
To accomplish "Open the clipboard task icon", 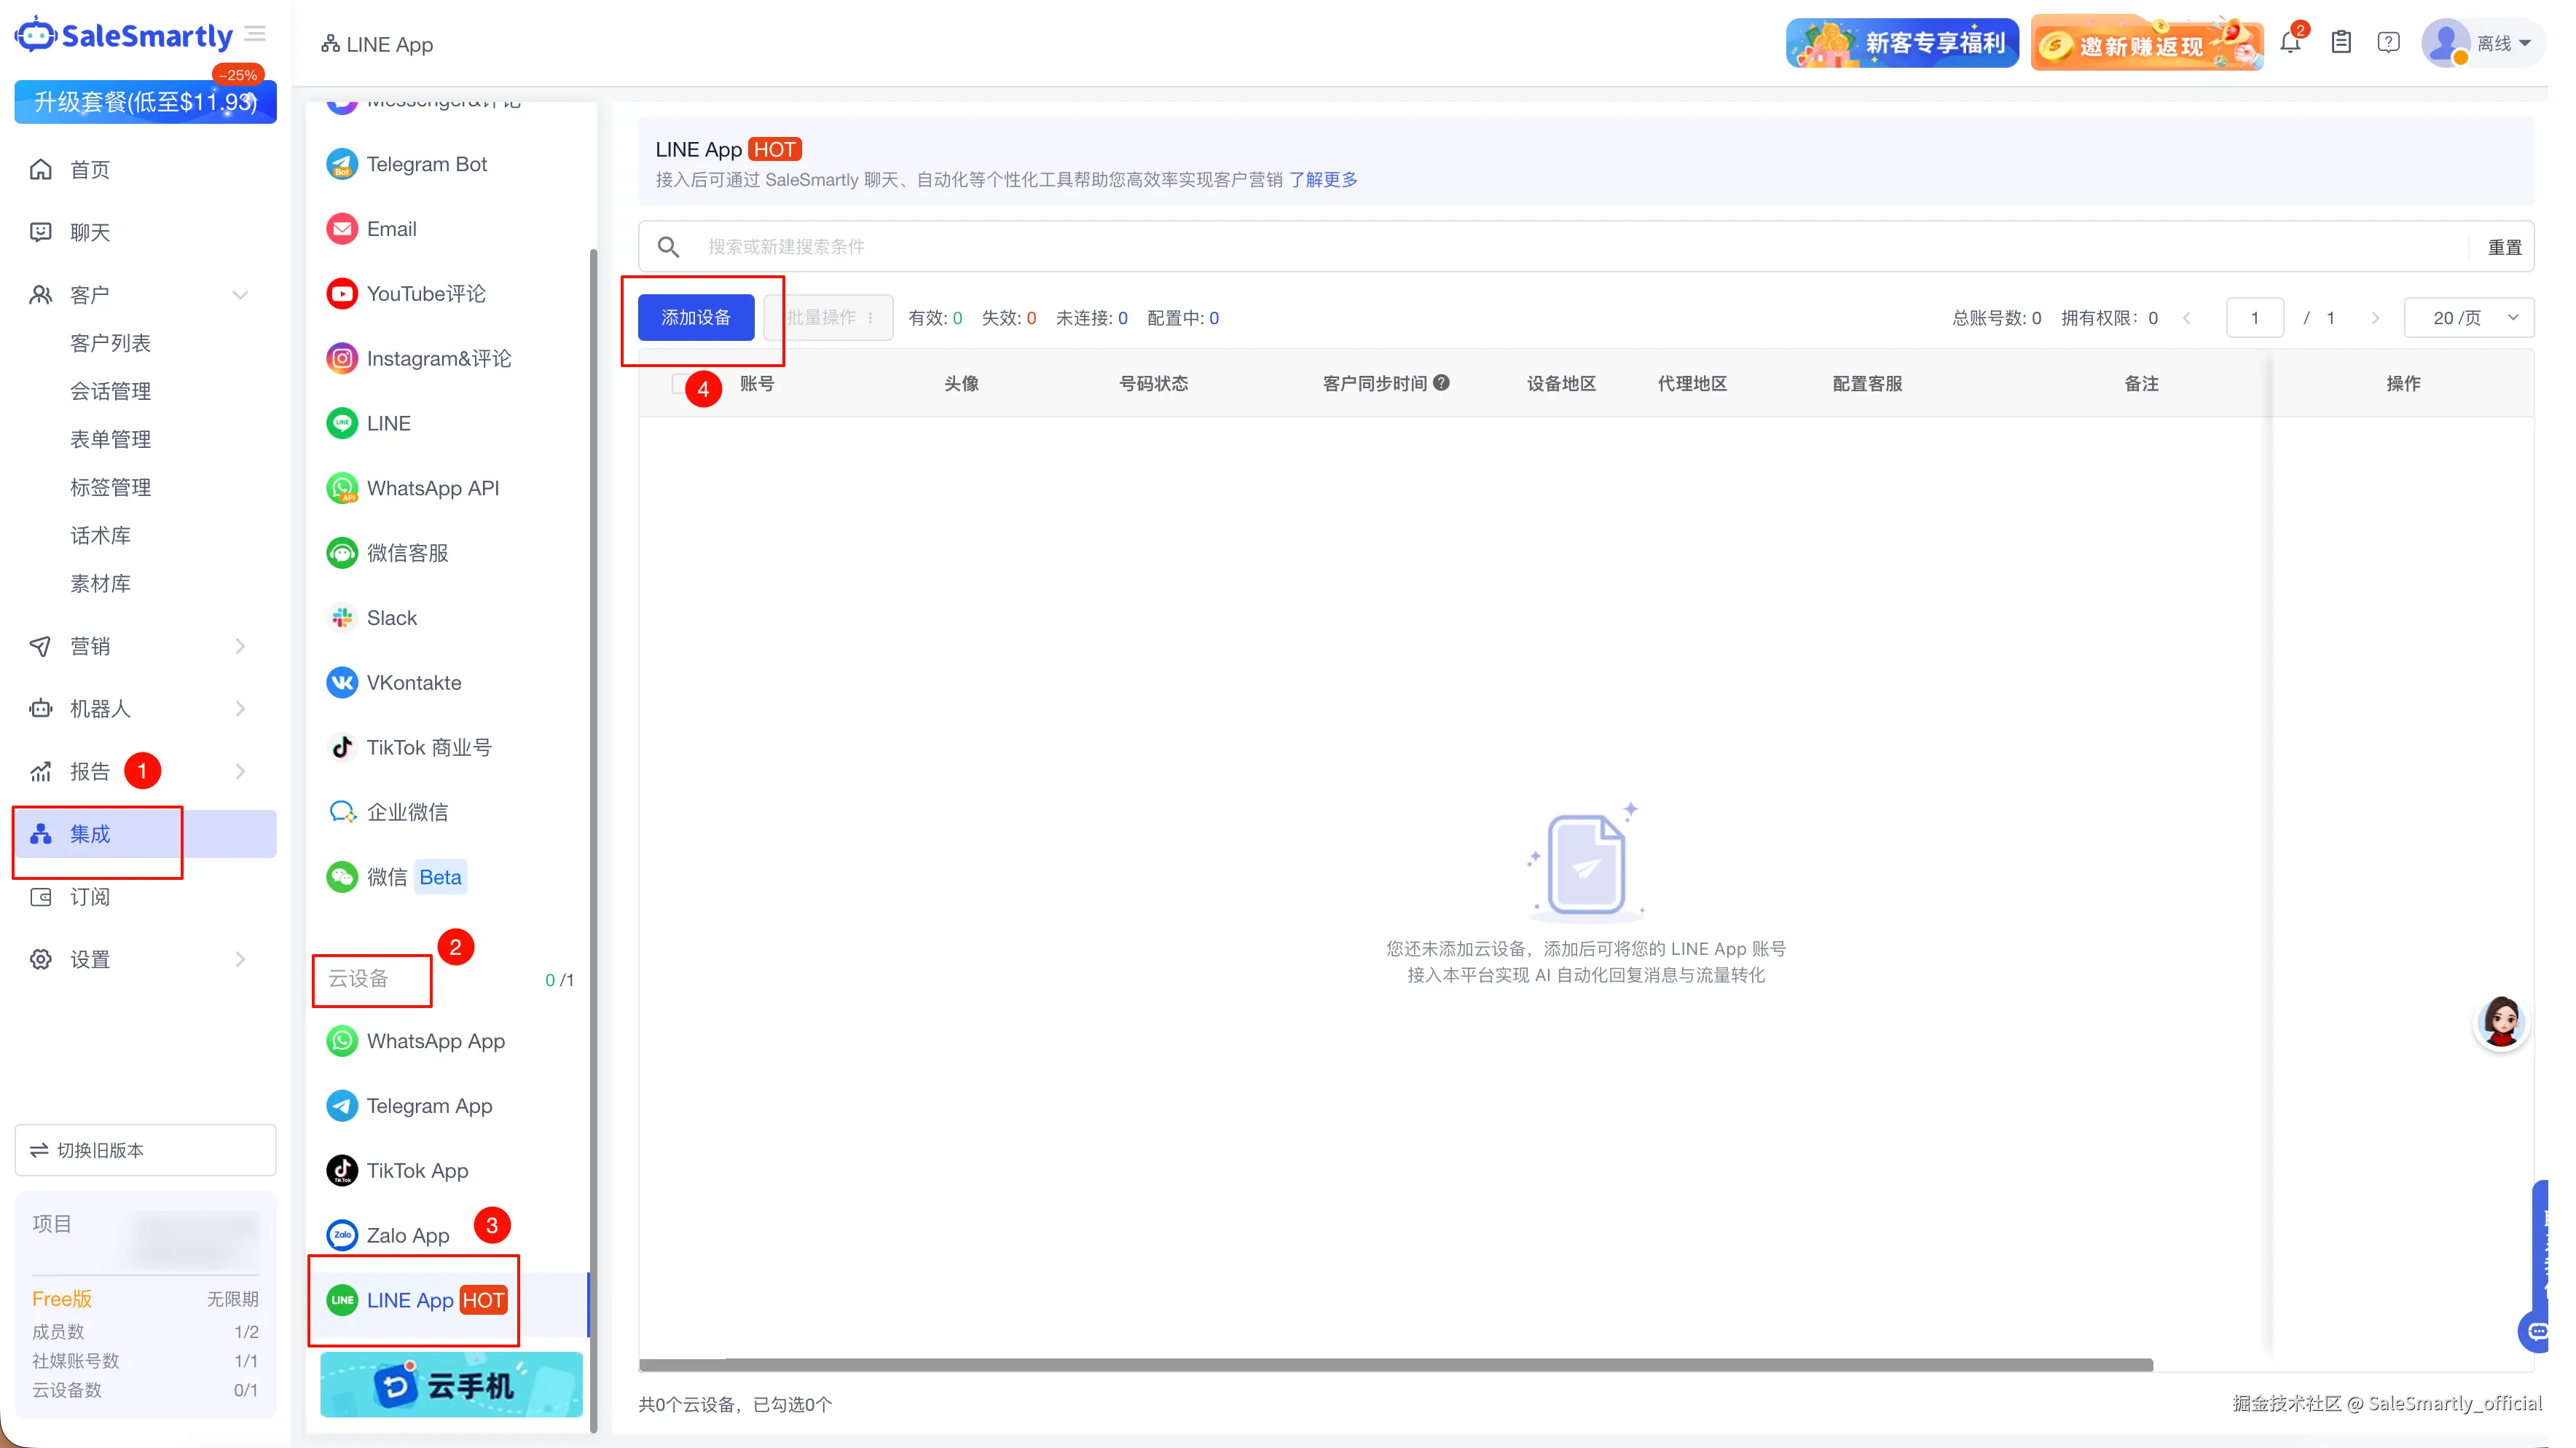I will coord(2341,43).
